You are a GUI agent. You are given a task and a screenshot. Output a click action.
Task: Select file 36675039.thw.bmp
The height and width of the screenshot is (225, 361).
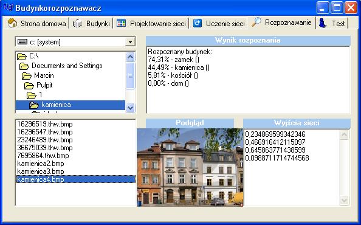pos(45,148)
